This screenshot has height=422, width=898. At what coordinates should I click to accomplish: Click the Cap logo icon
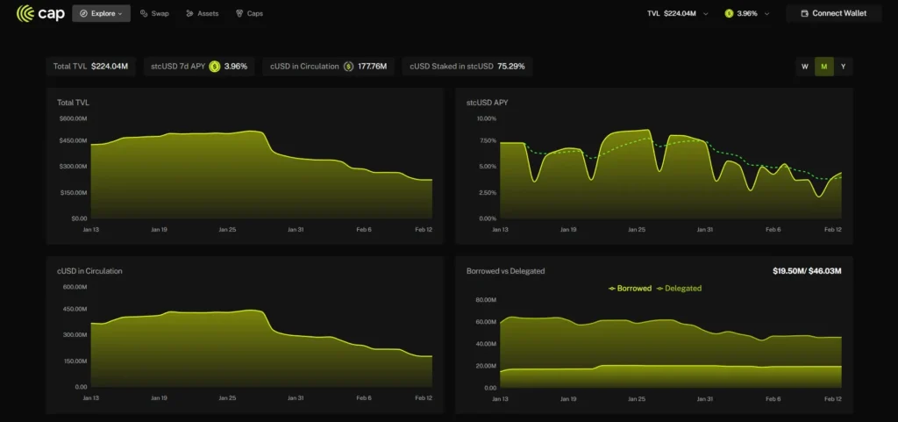click(26, 13)
